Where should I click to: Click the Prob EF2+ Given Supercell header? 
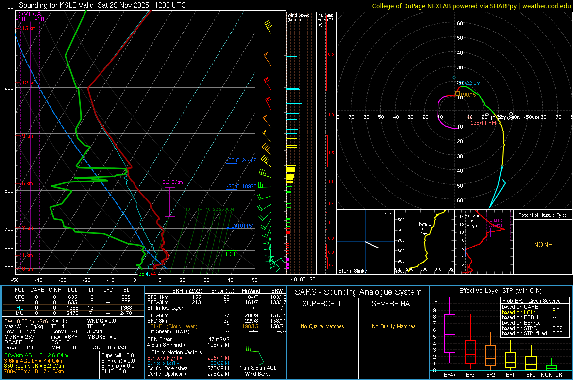tap(532, 301)
